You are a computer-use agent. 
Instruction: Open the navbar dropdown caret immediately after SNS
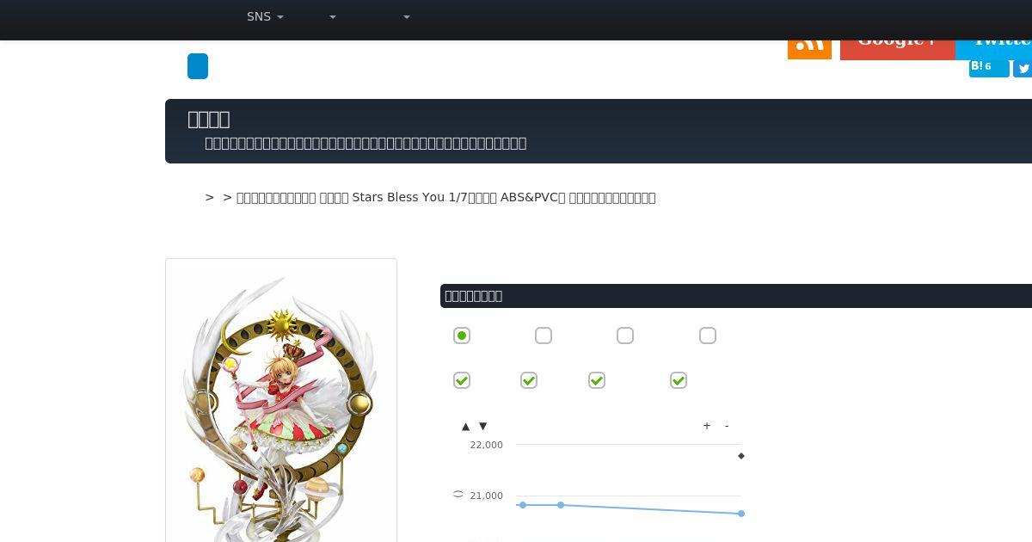click(333, 16)
